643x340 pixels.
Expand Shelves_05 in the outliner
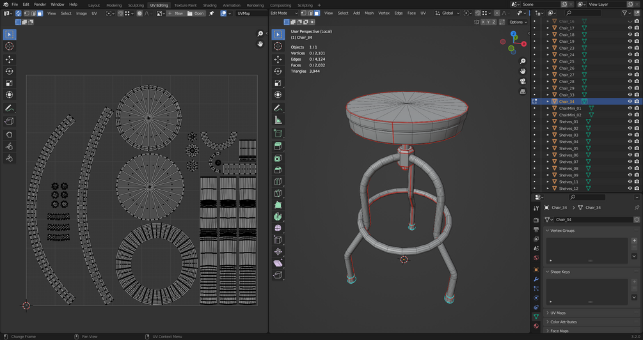coord(548,148)
